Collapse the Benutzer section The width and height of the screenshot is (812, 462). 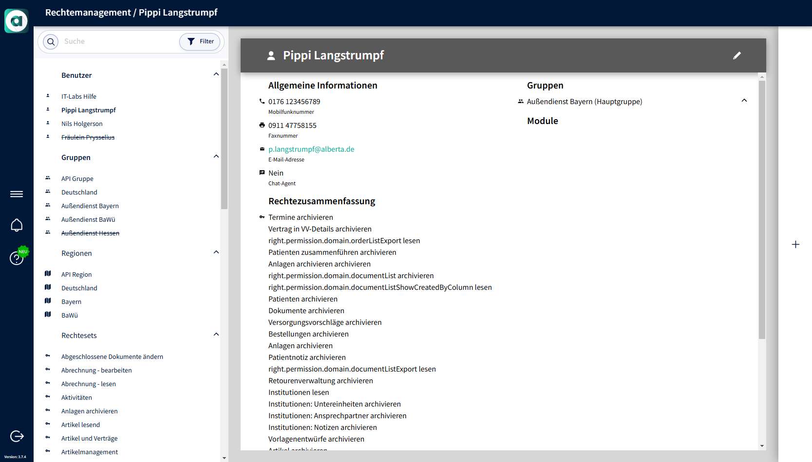point(216,74)
